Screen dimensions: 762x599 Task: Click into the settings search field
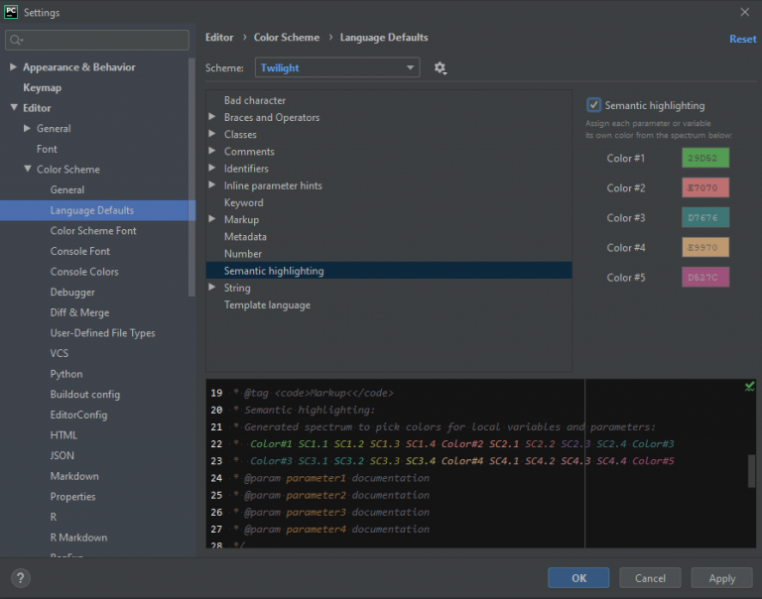104,41
